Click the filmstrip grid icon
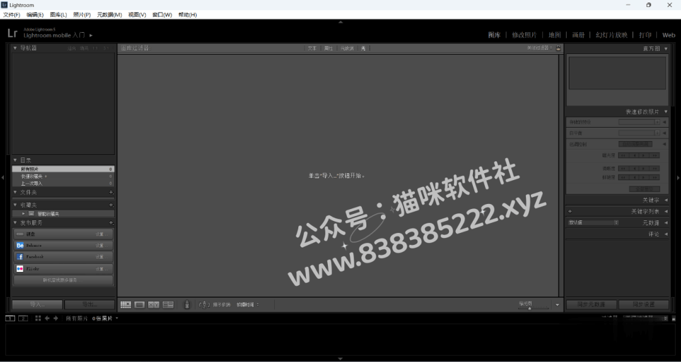681x362 pixels. [38, 318]
